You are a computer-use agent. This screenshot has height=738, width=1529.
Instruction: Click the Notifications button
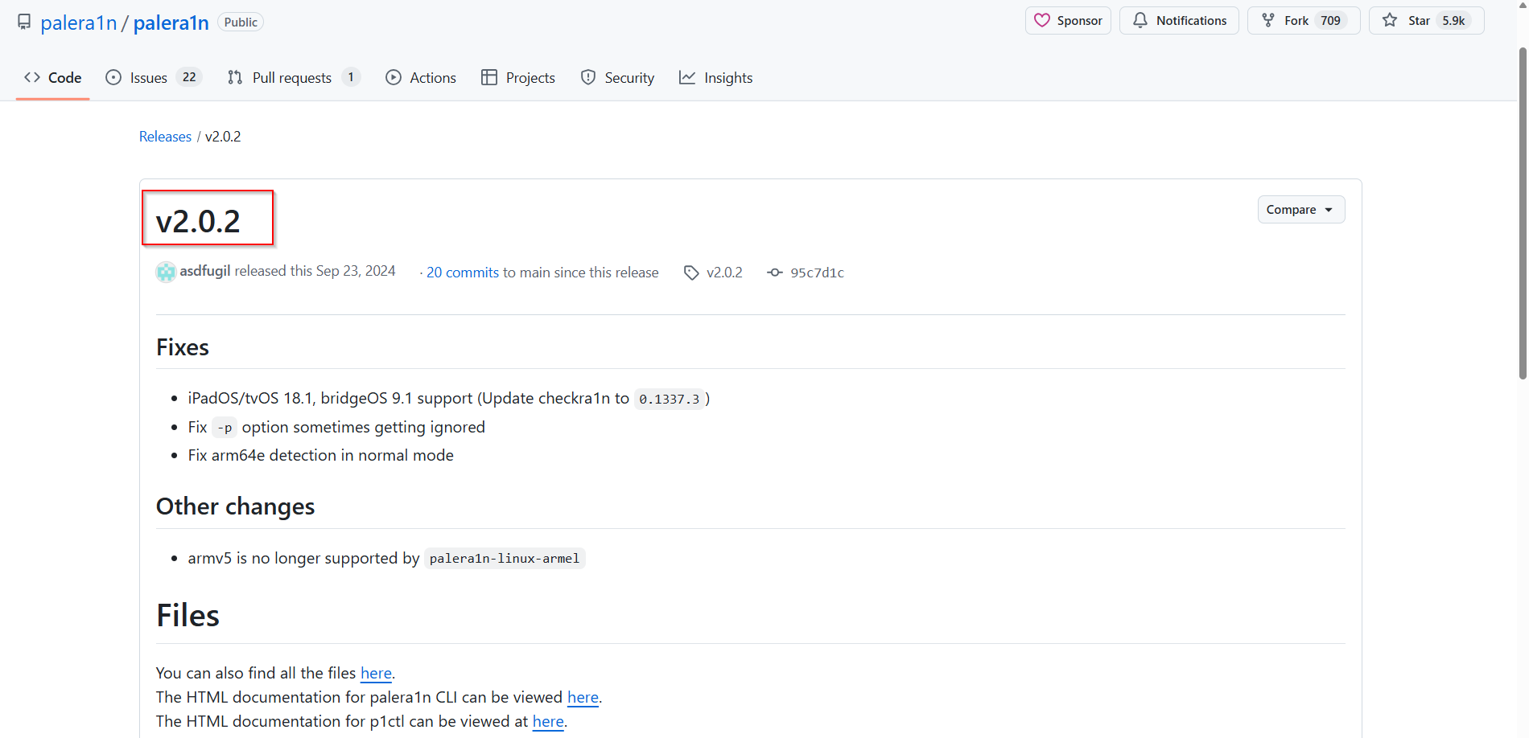1179,20
